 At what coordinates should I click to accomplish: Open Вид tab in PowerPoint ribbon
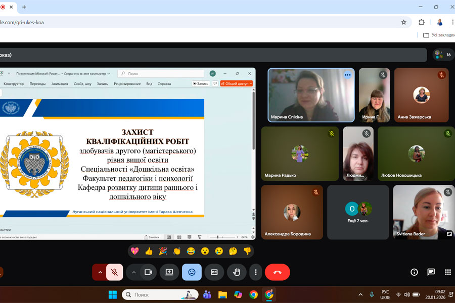coord(149,84)
